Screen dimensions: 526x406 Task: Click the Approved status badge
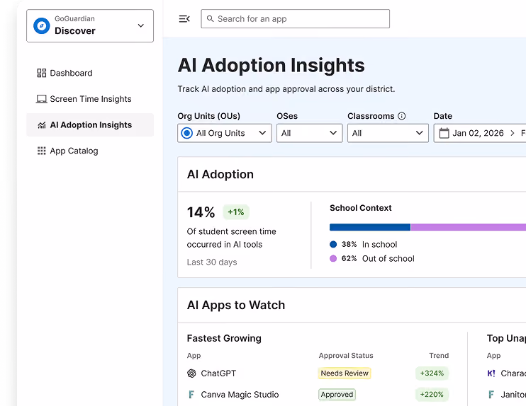[x=337, y=395]
